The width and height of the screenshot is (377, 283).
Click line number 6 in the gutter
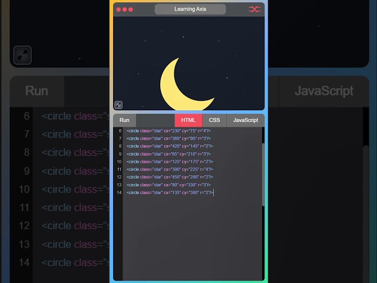tap(120, 131)
